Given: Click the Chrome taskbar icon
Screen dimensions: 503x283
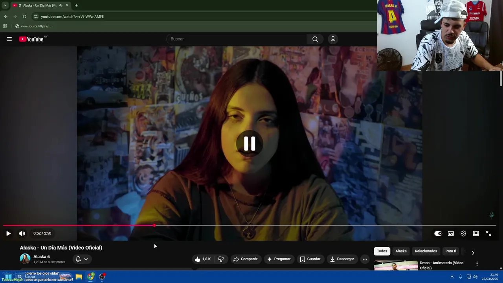Looking at the screenshot, I should [x=90, y=277].
